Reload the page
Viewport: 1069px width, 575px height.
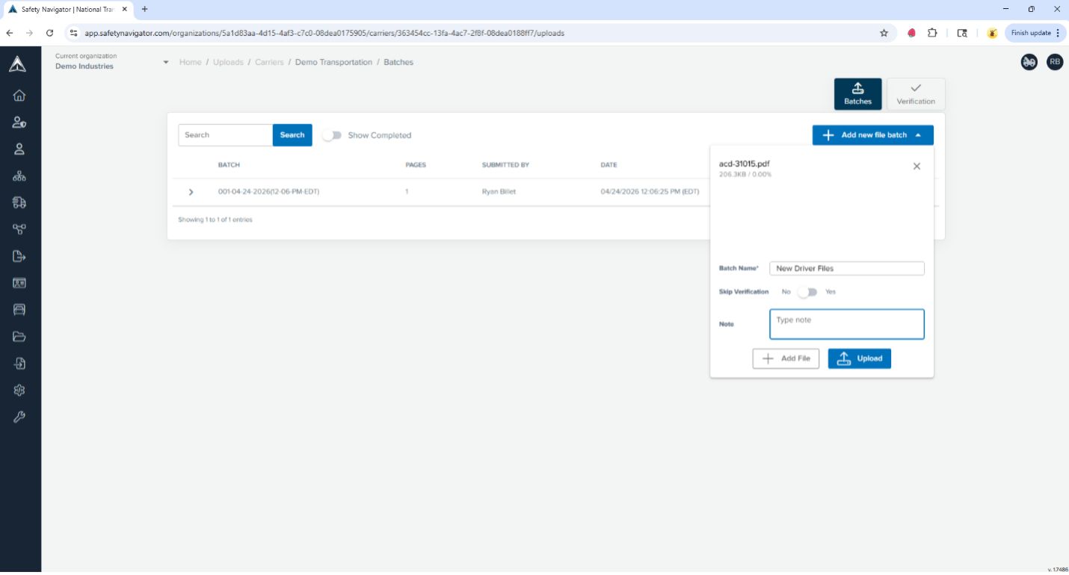click(x=49, y=33)
